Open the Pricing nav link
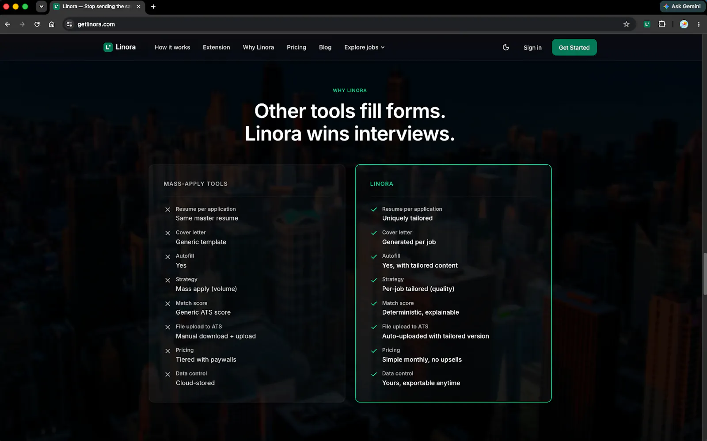Viewport: 707px width, 441px height. pos(296,47)
